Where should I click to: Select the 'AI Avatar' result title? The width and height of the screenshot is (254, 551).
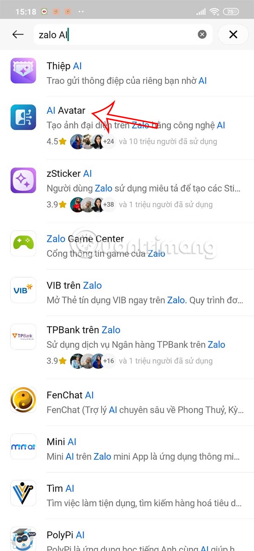66,111
